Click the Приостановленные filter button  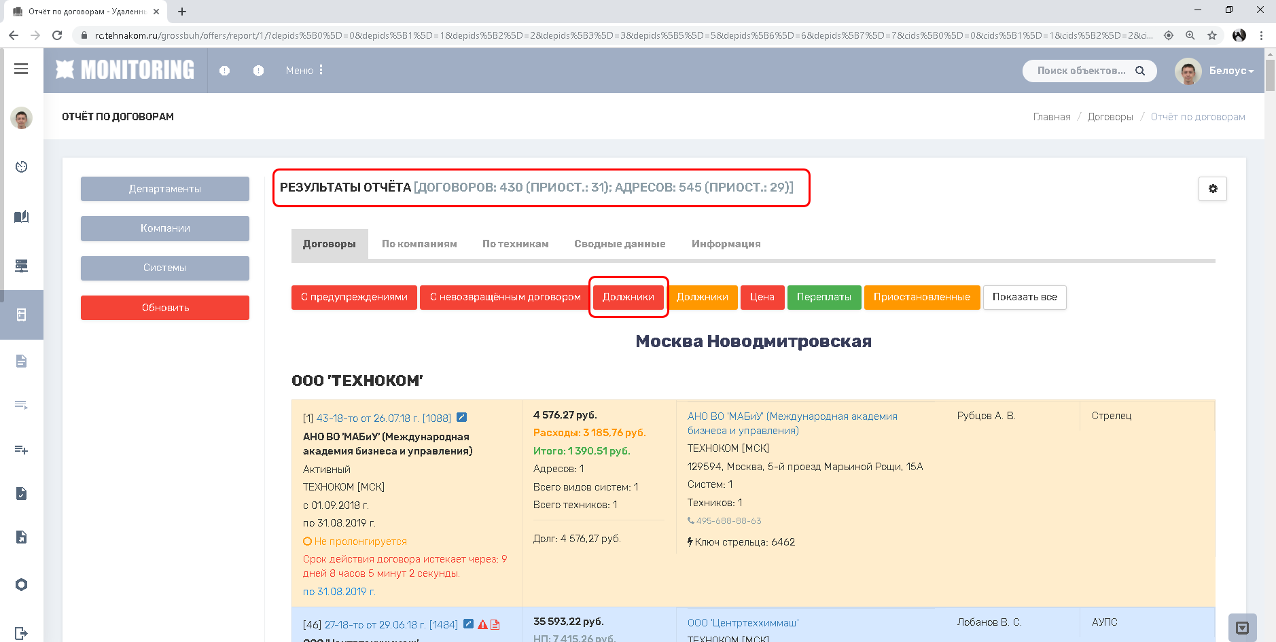(x=922, y=297)
